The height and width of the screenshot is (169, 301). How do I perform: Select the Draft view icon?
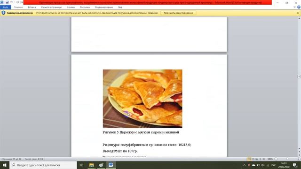(x=264, y=159)
